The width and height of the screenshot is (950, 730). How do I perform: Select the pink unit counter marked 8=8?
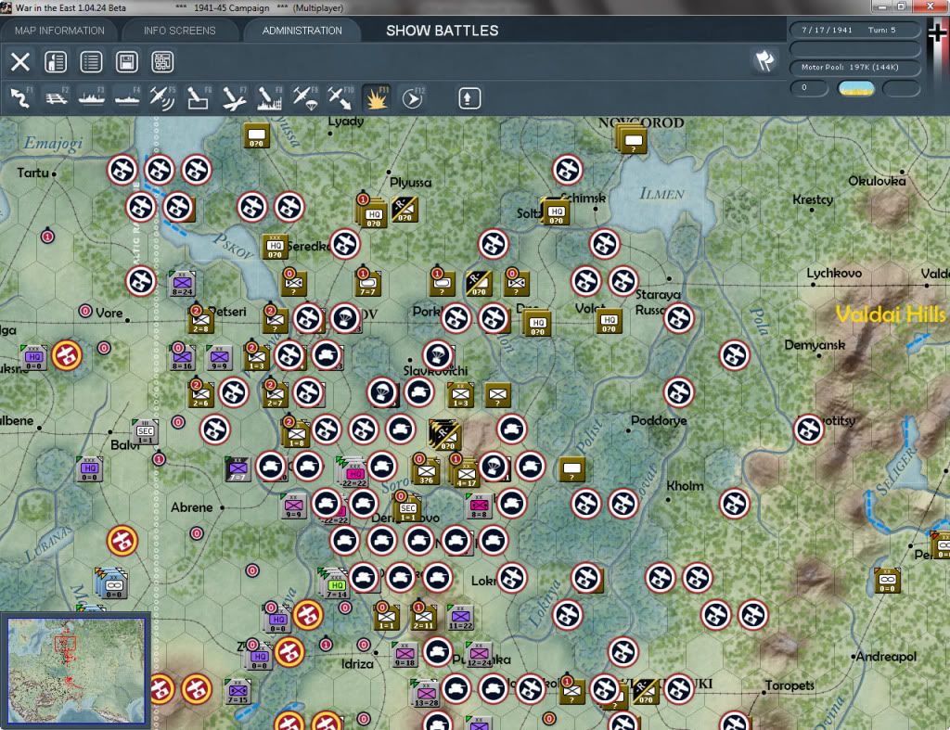coord(480,506)
